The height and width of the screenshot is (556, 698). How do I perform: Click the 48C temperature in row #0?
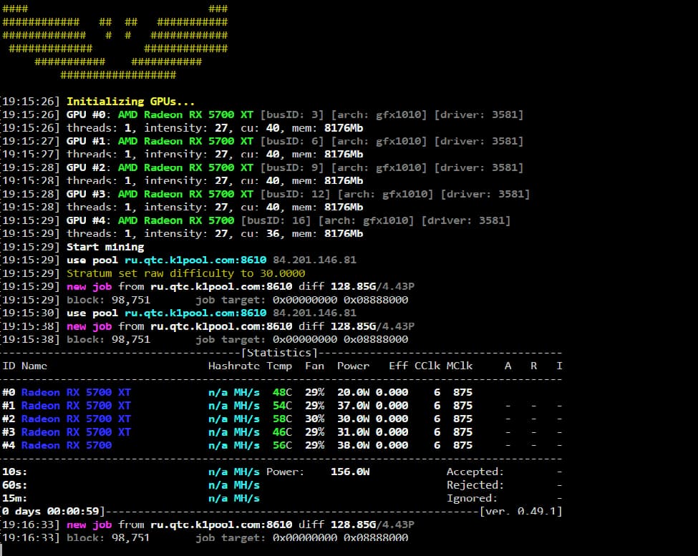(282, 392)
